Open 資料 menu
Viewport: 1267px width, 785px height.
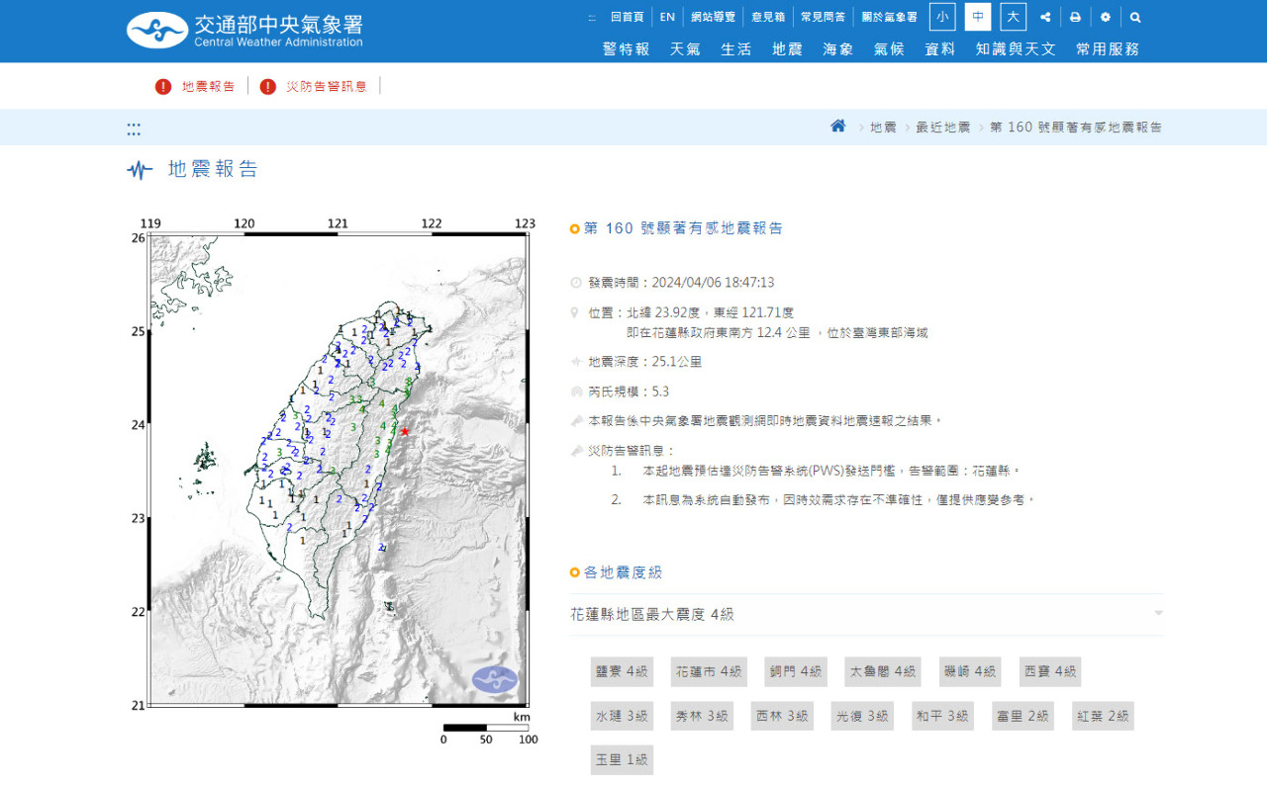[939, 48]
